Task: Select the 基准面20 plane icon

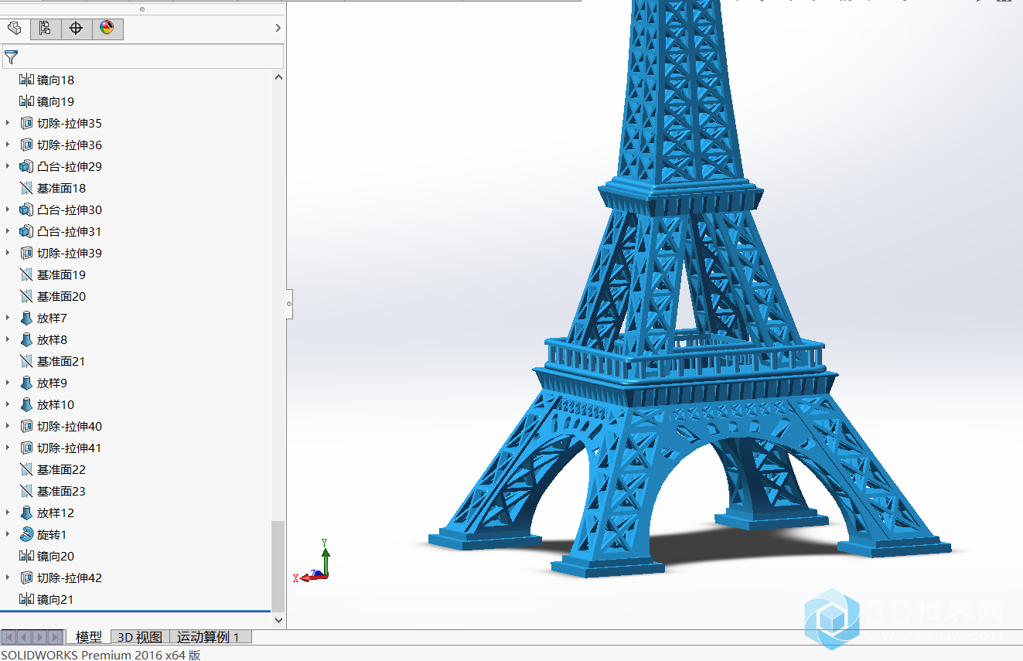Action: click(27, 296)
